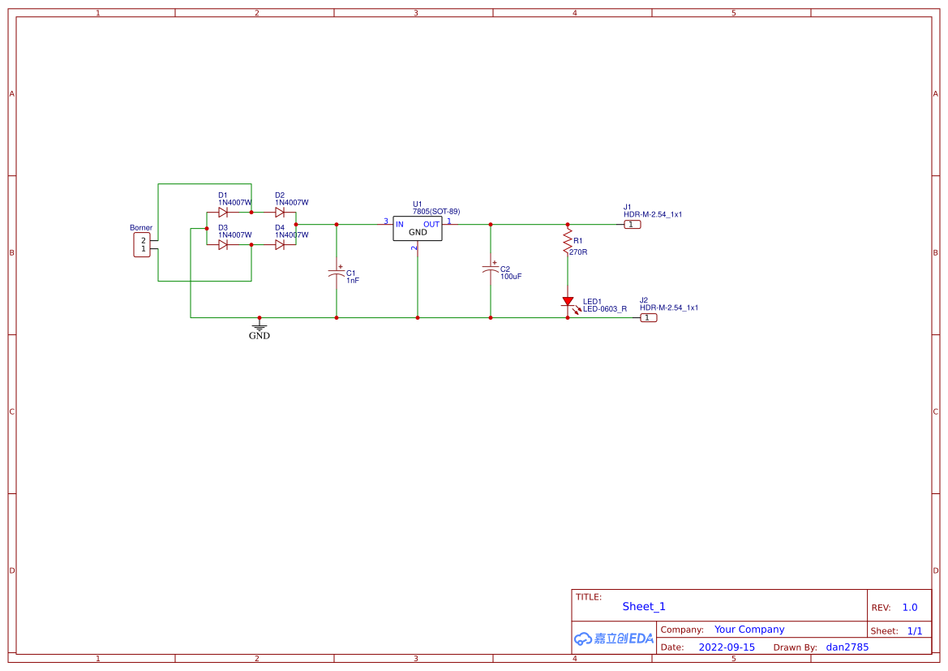Click the date 2022-09-15 field
The width and height of the screenshot is (948, 671).
pos(727,647)
